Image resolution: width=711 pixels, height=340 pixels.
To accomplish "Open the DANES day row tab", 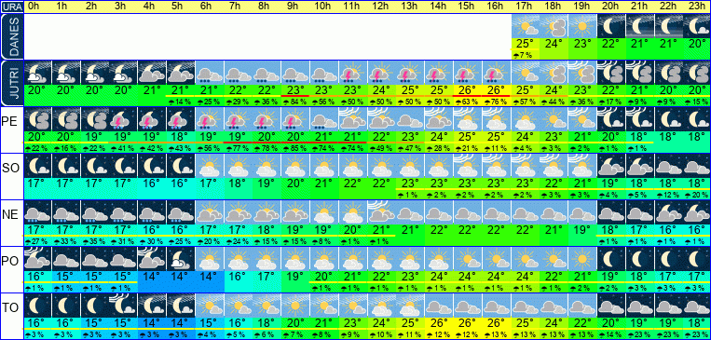I will [12, 36].
